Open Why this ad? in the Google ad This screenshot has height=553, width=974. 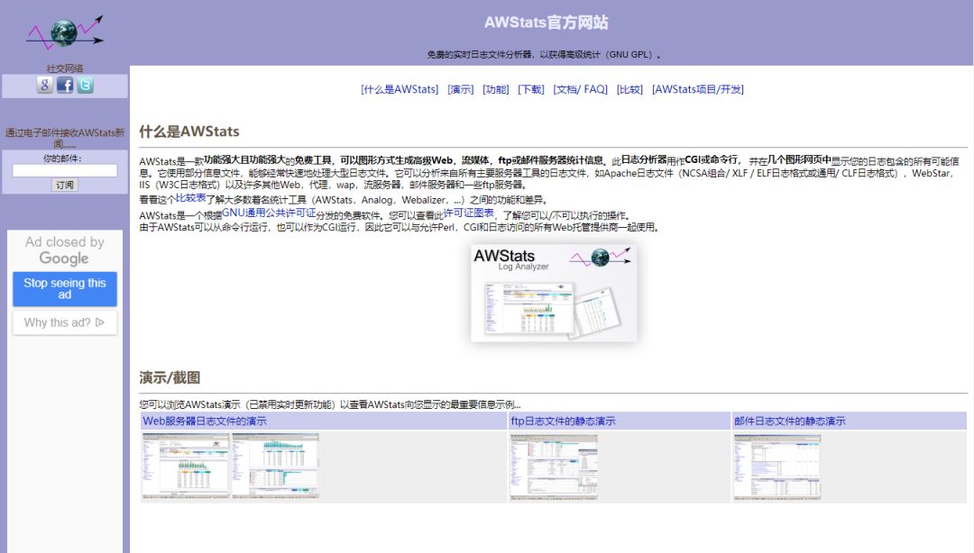tap(64, 323)
